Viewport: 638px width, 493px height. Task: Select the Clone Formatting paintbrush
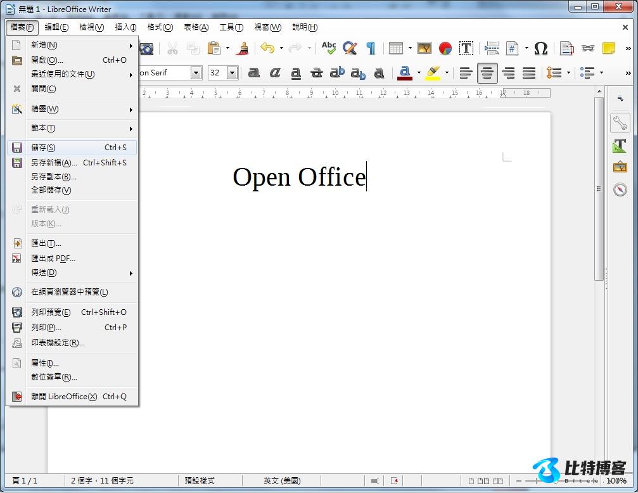(x=243, y=48)
